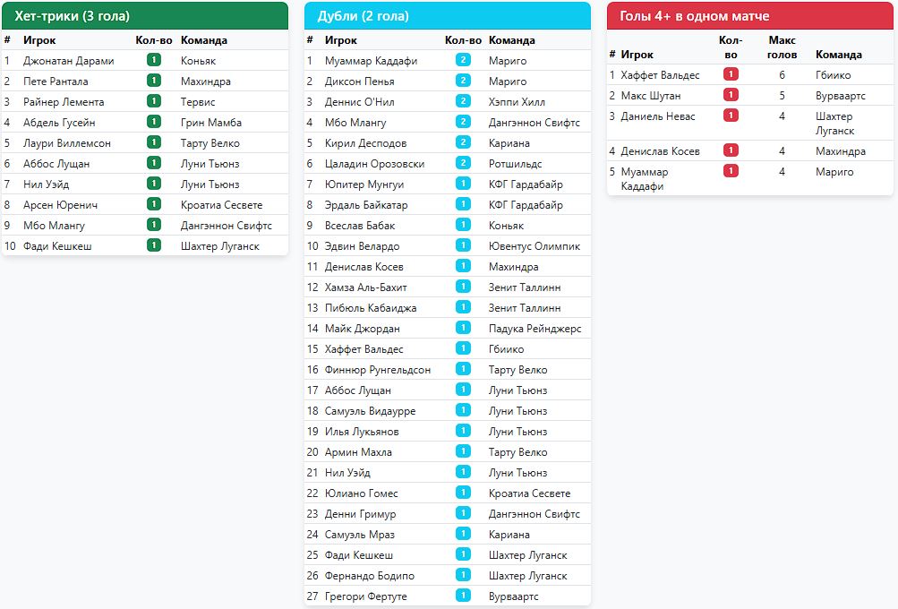The image size is (898, 609).
Task: Open team Падука Рейнджерс
Action: point(535,329)
